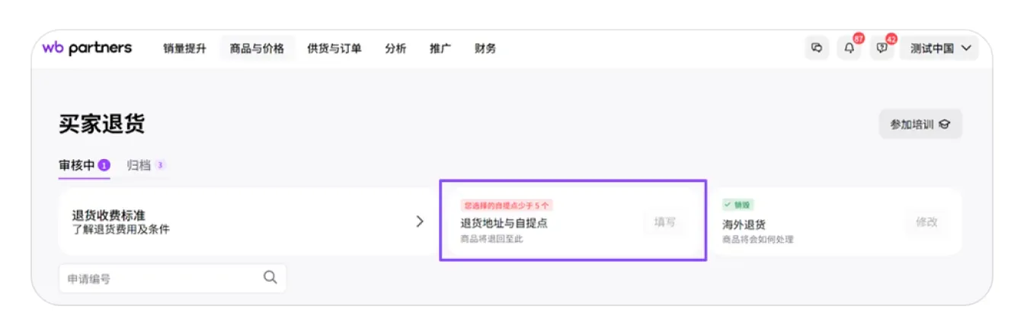Click the search magnifier icon

[x=270, y=278]
